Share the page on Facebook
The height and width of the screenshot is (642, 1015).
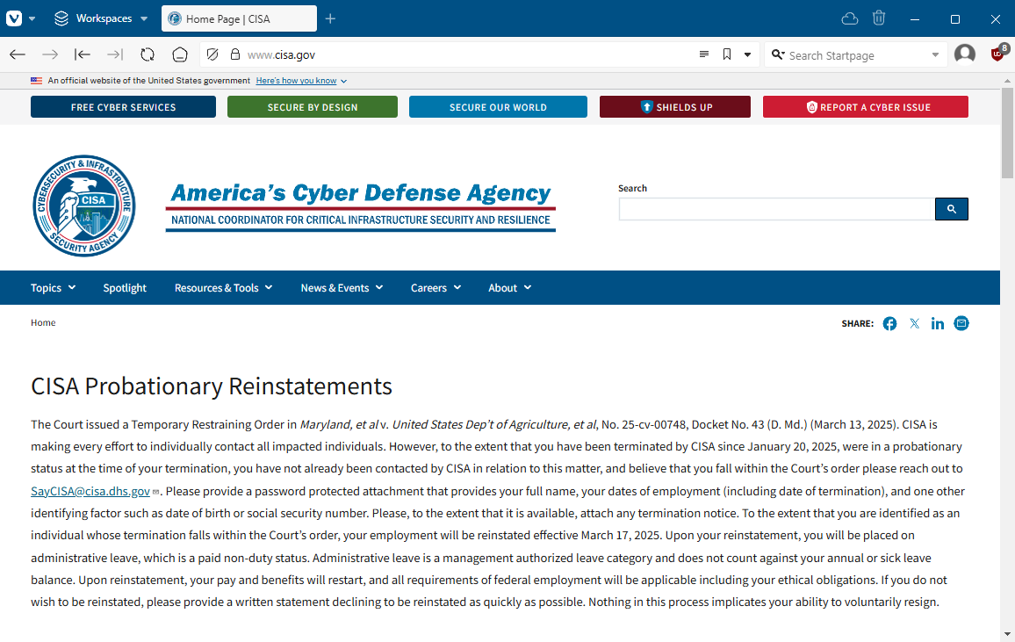click(890, 323)
